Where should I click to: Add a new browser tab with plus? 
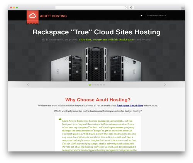click(x=183, y=8)
